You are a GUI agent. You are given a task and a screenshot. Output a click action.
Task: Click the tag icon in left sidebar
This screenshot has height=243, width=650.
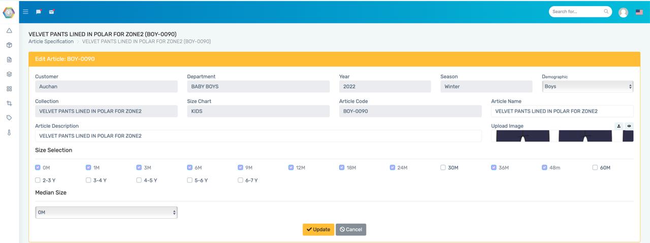pos(9,118)
